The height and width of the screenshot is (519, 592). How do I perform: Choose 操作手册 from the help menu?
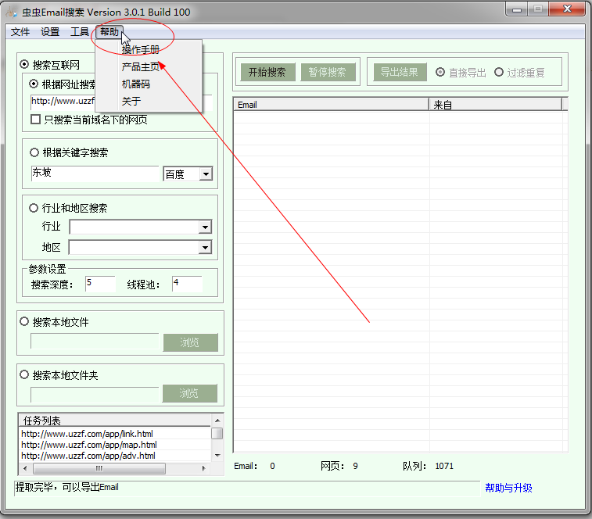point(141,50)
